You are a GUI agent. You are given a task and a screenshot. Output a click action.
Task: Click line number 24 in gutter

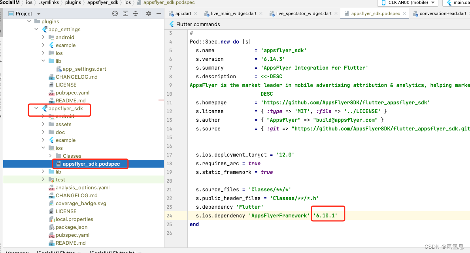pyautogui.click(x=169, y=215)
